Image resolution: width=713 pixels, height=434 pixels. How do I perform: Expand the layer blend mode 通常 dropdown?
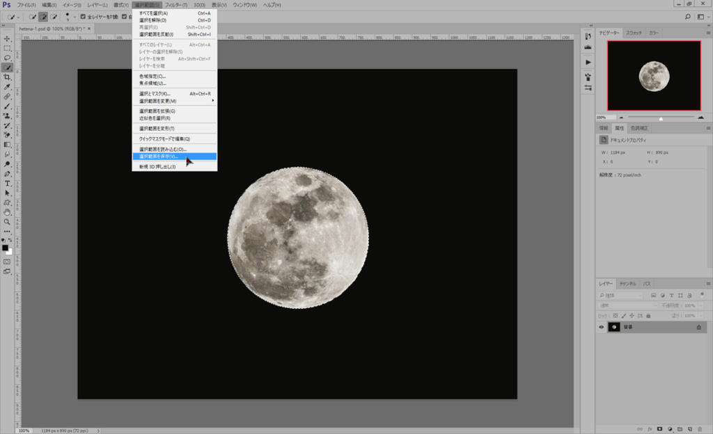point(627,305)
